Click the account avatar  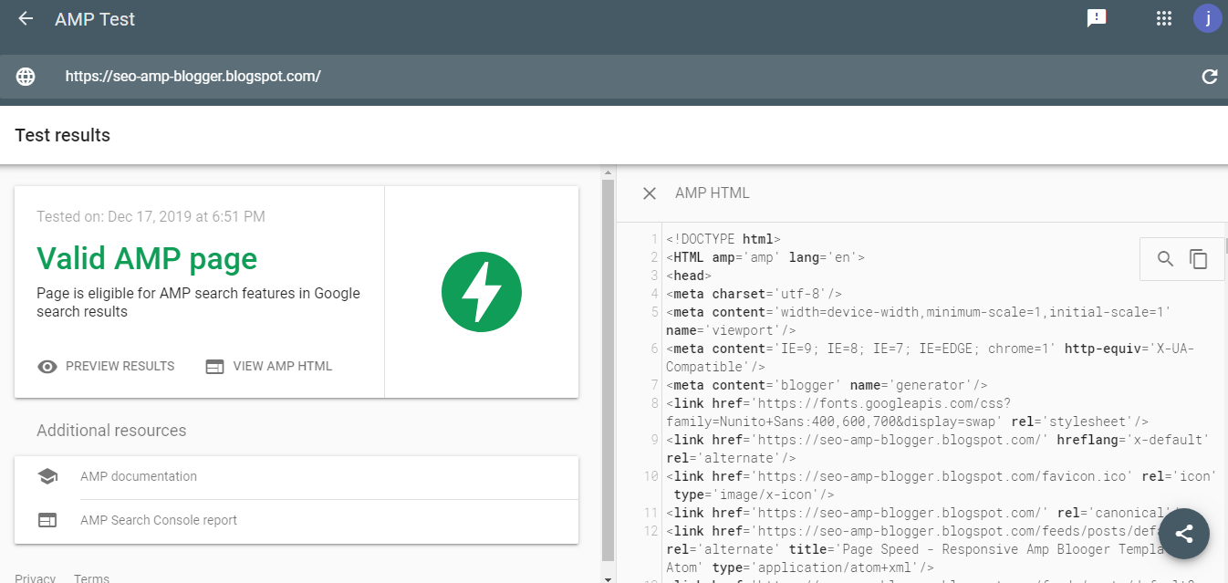[x=1207, y=18]
